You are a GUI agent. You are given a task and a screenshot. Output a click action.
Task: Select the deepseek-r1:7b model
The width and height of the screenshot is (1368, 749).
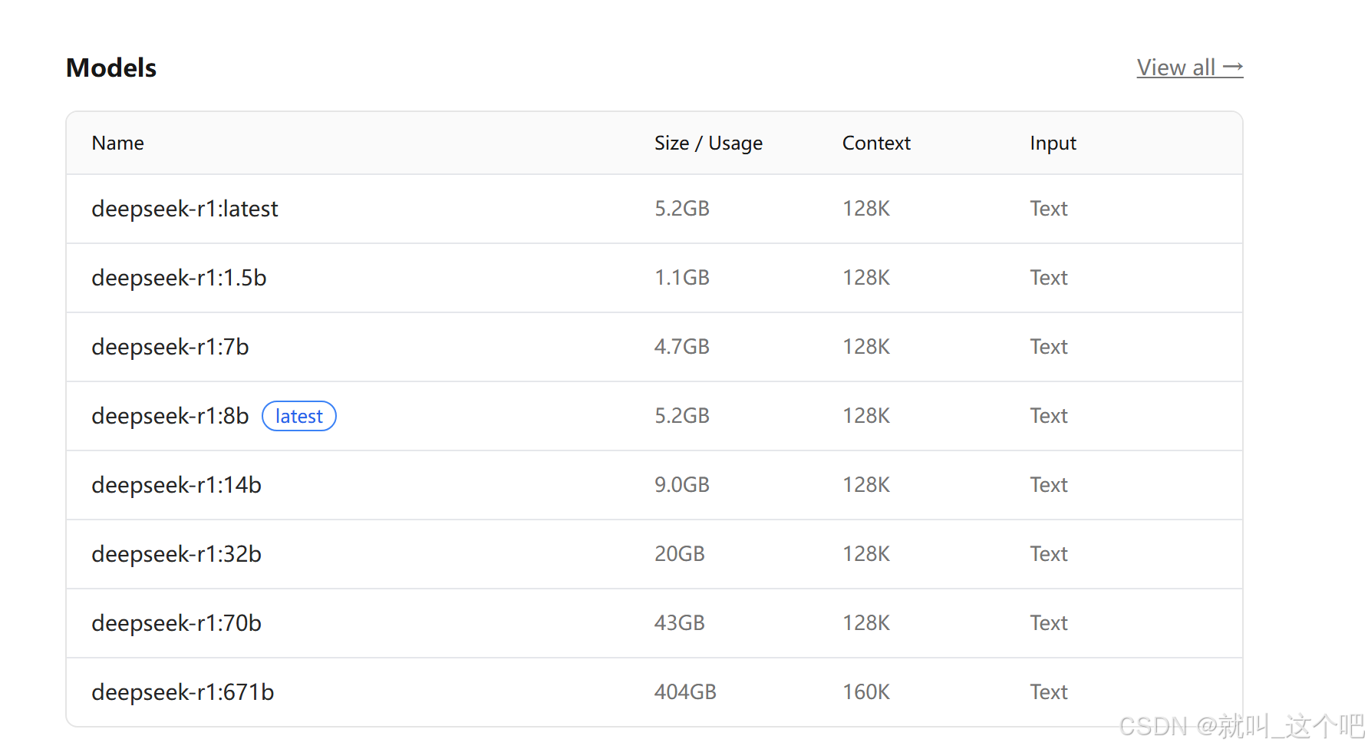pyautogui.click(x=170, y=347)
